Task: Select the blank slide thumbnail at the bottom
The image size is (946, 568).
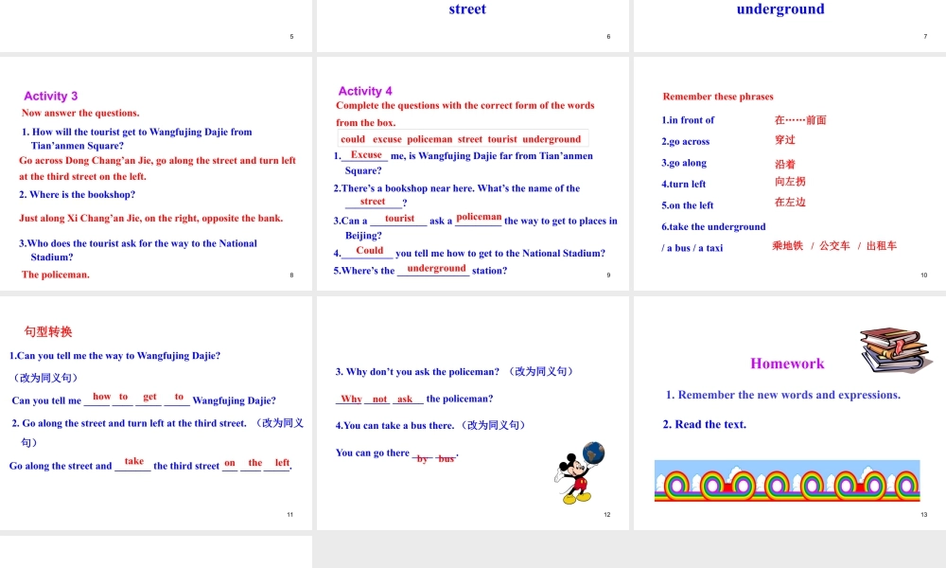Action: [x=156, y=551]
